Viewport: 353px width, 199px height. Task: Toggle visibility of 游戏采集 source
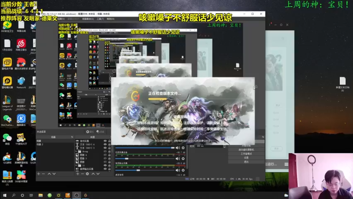point(105,141)
